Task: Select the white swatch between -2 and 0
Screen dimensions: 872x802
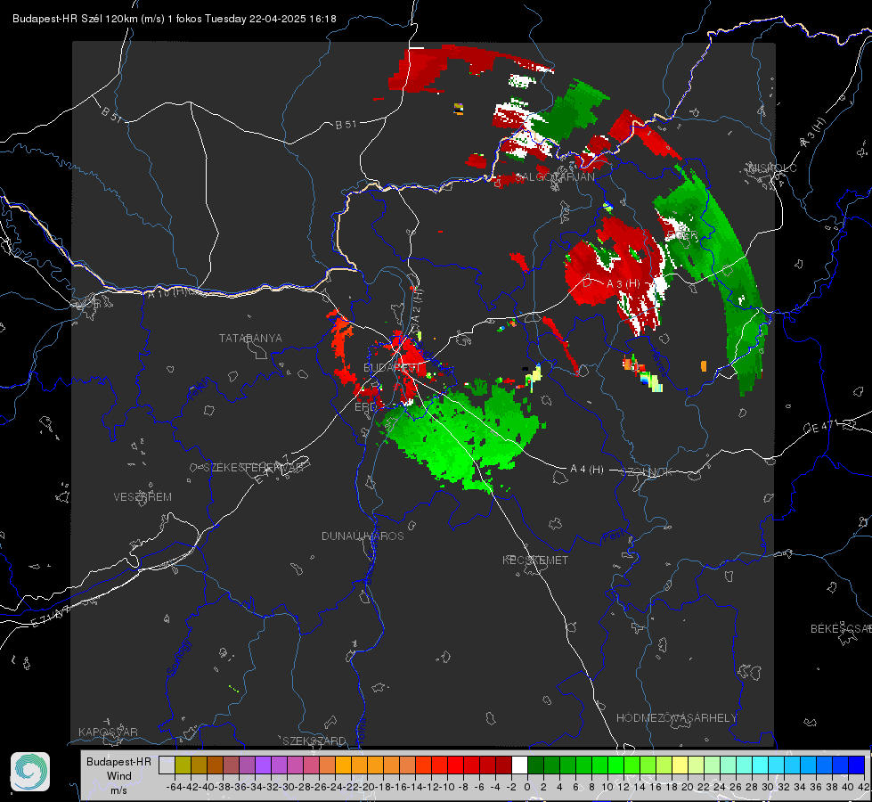Action: 519,765
